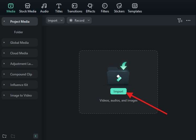Screen dimensions: 196x140
Task: Open the Effects sparkle icon
Action: click(x=90, y=6)
